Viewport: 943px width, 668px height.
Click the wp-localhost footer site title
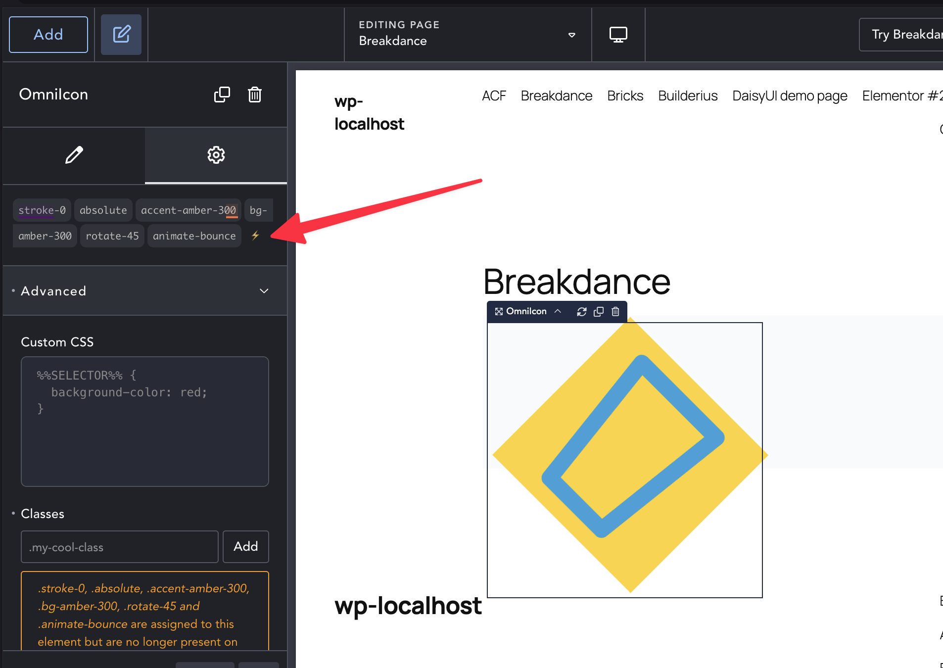tap(408, 606)
